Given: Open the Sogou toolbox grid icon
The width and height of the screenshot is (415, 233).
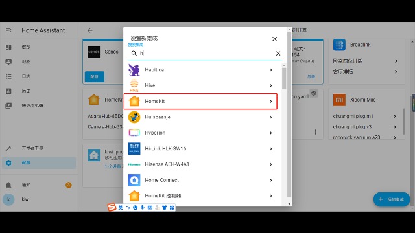Looking at the screenshot, I should [172, 208].
